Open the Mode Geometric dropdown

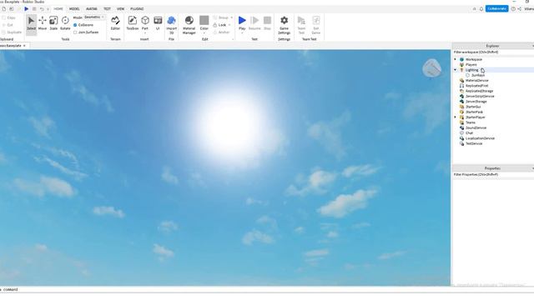[94, 17]
